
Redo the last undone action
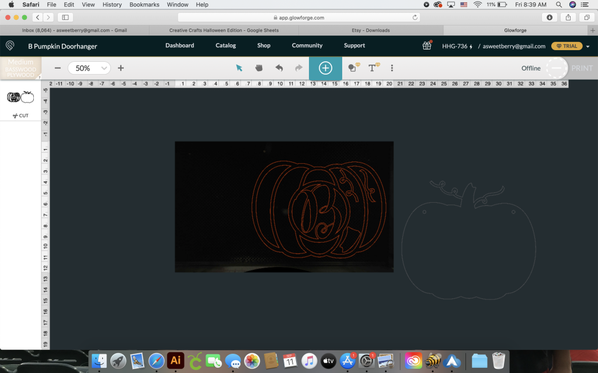tap(298, 68)
